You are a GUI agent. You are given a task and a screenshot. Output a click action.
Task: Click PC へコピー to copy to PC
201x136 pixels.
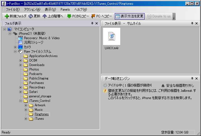click(102, 16)
